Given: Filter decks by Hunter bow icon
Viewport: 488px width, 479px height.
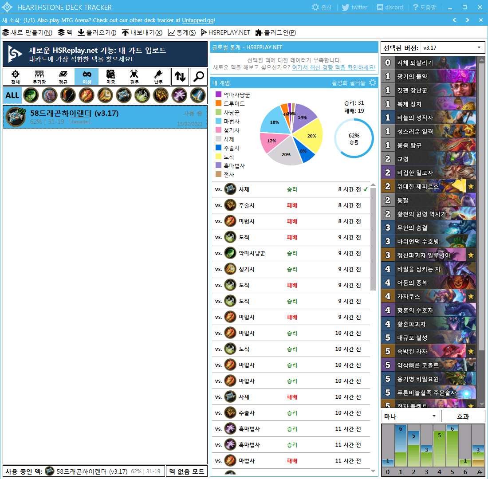Looking at the screenshot, I should point(68,95).
